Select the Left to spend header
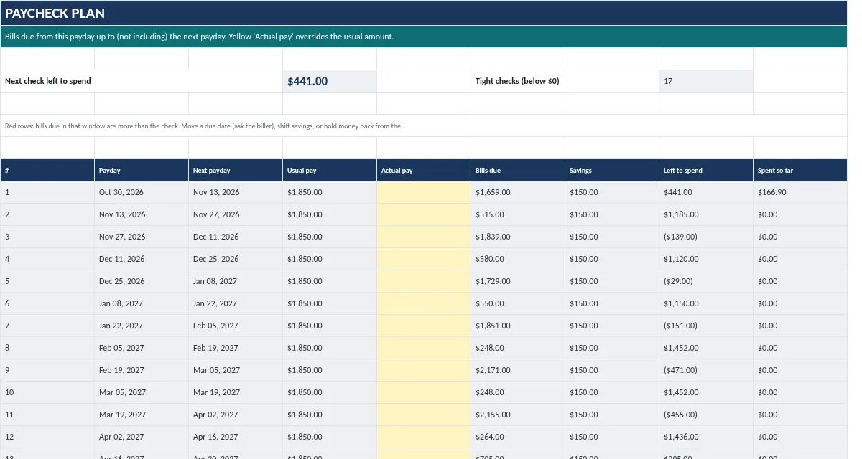 pos(706,171)
